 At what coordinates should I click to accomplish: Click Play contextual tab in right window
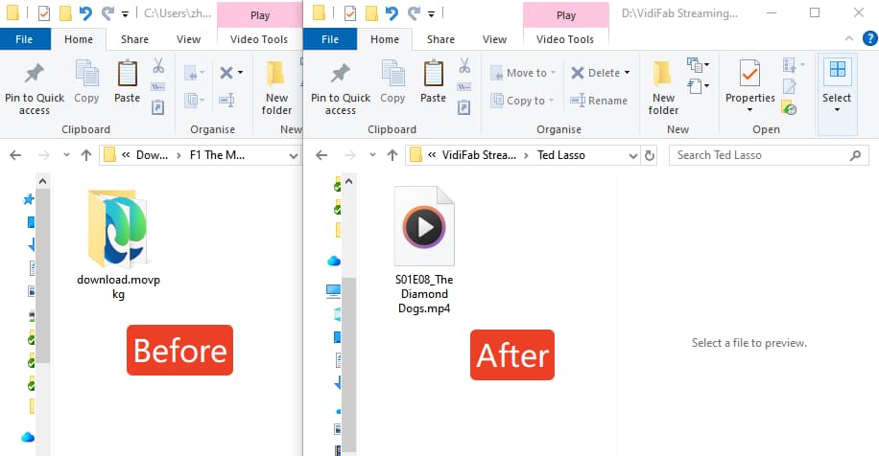[565, 15]
